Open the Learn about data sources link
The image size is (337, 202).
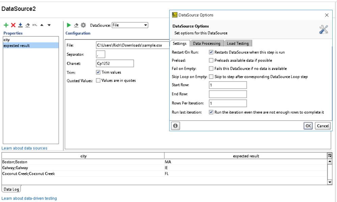click(x=24, y=148)
